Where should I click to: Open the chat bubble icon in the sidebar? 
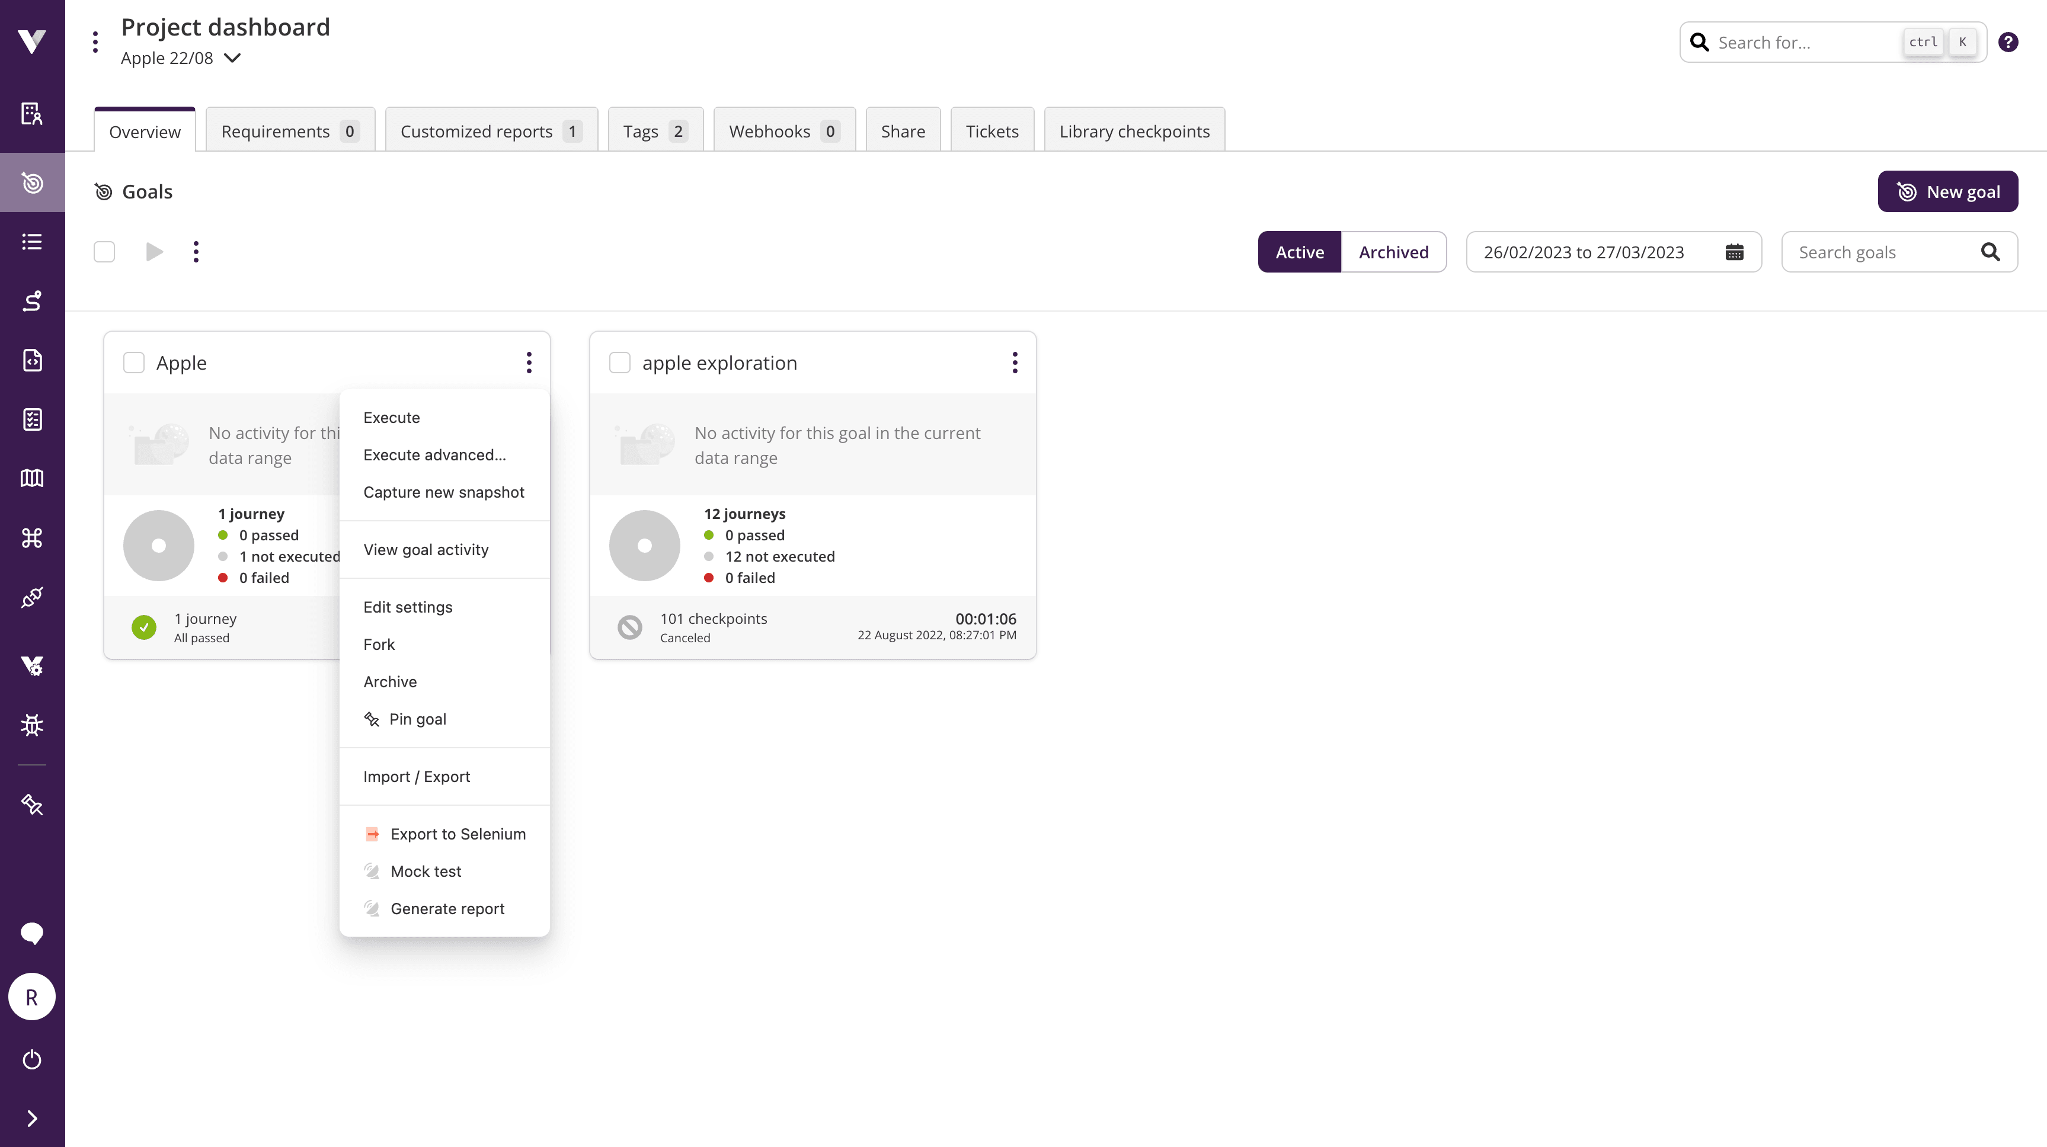[32, 933]
